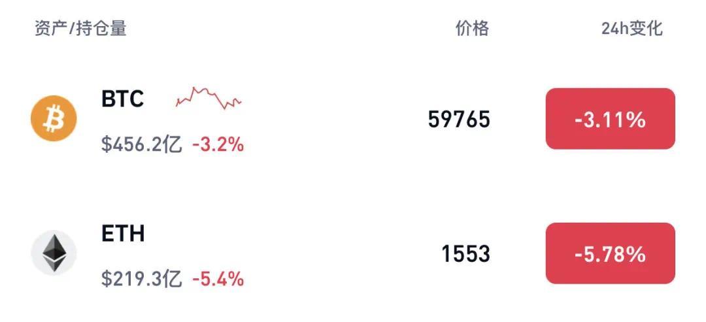706x322 pixels.
Task: Open the BTC red sparkline chart
Action: click(209, 98)
